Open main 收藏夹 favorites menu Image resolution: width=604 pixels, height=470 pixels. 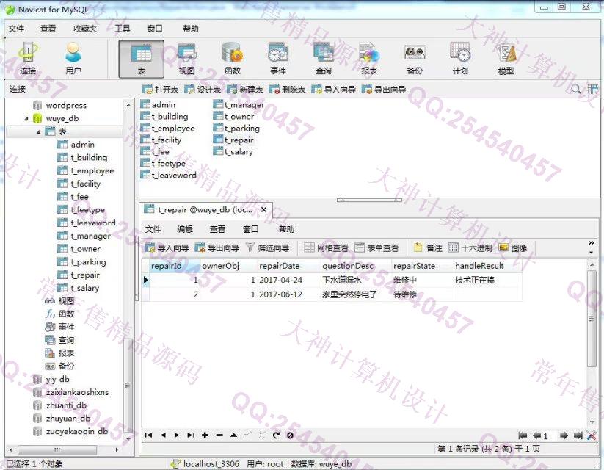85,29
